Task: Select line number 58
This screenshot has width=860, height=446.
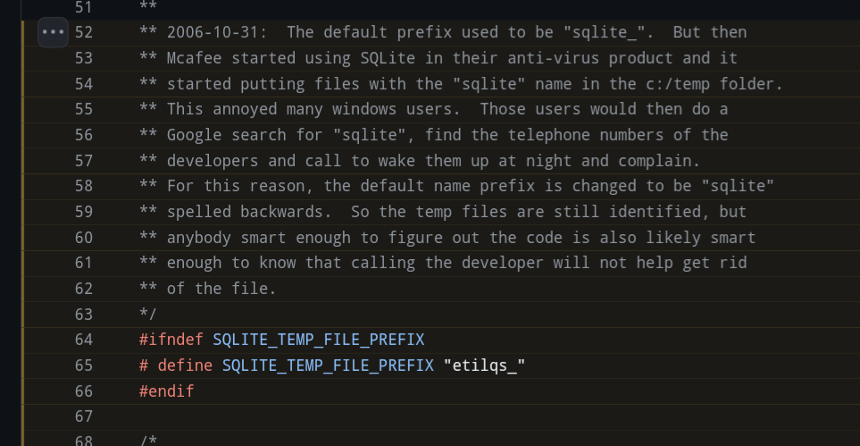Action: [84, 186]
